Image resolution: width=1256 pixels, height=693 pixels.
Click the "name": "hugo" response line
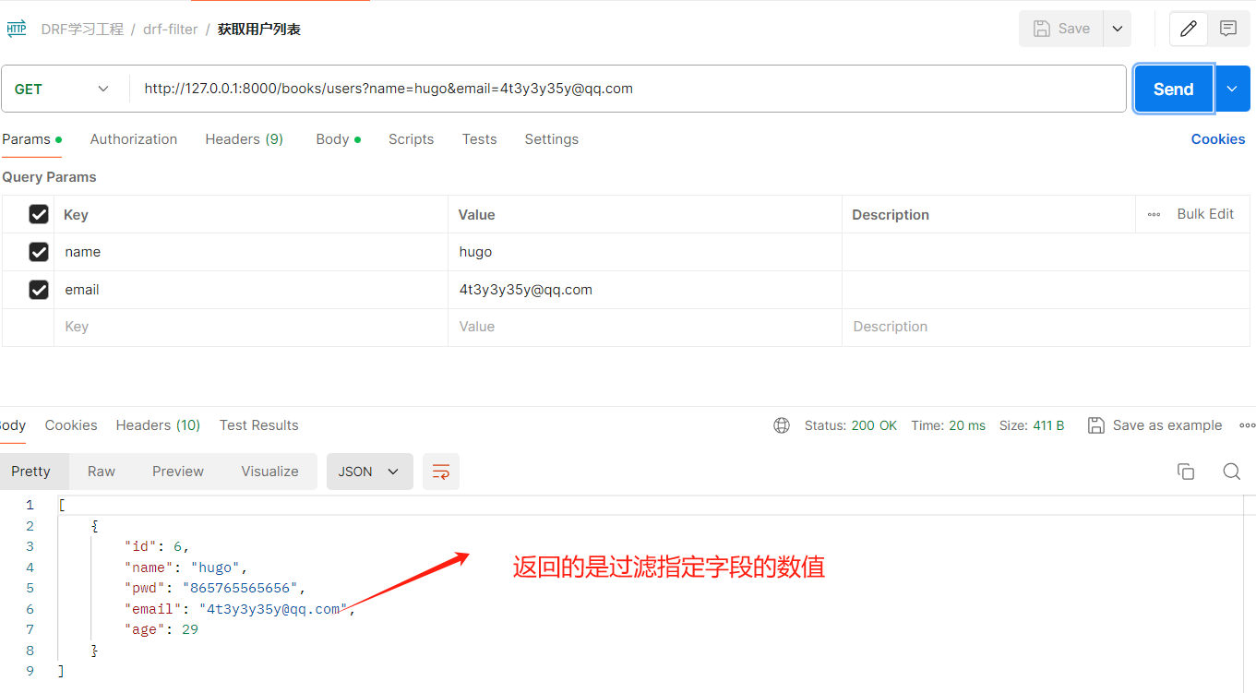(x=186, y=568)
